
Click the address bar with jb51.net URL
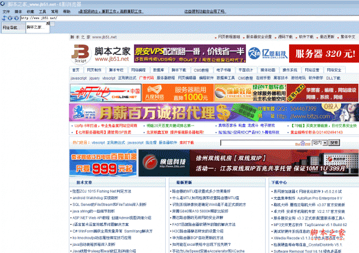(190, 18)
